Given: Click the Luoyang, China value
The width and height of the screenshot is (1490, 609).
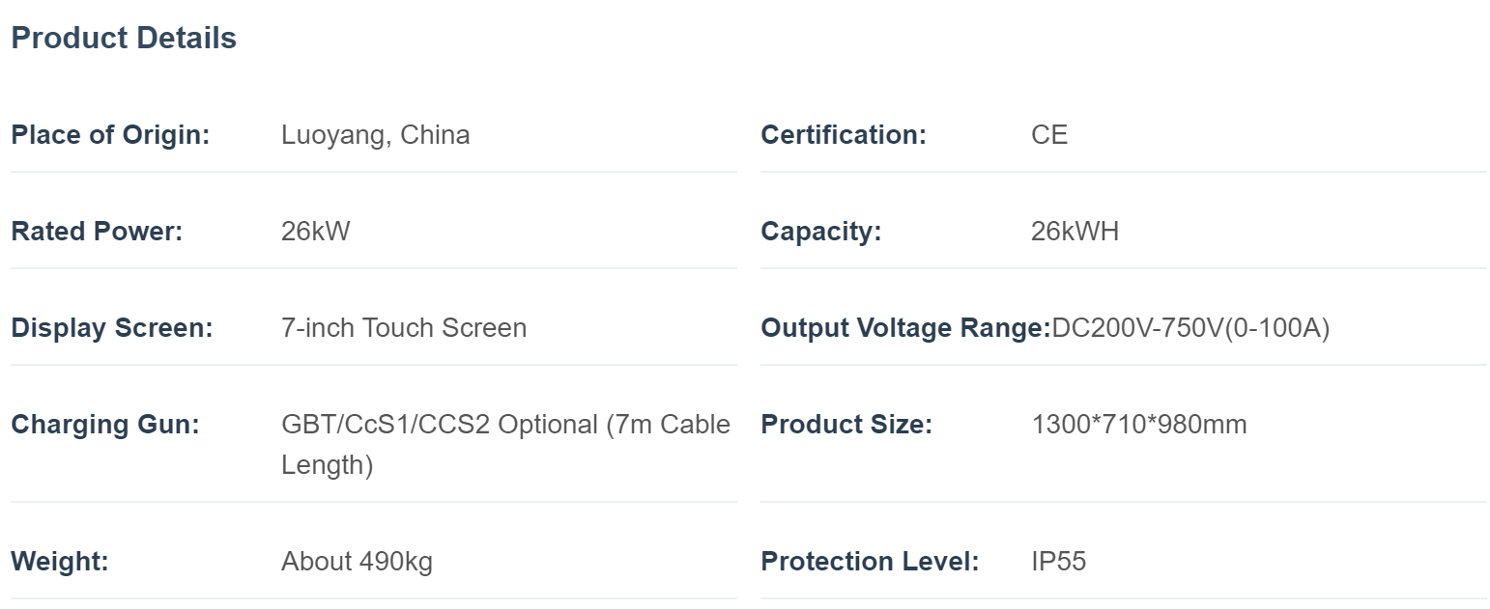Looking at the screenshot, I should tap(376, 135).
